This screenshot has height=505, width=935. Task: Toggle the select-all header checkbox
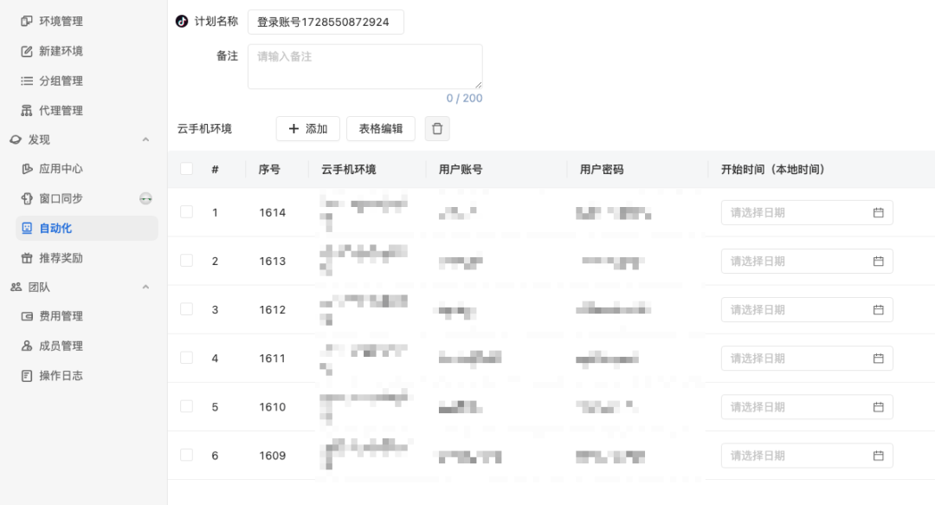(x=187, y=169)
